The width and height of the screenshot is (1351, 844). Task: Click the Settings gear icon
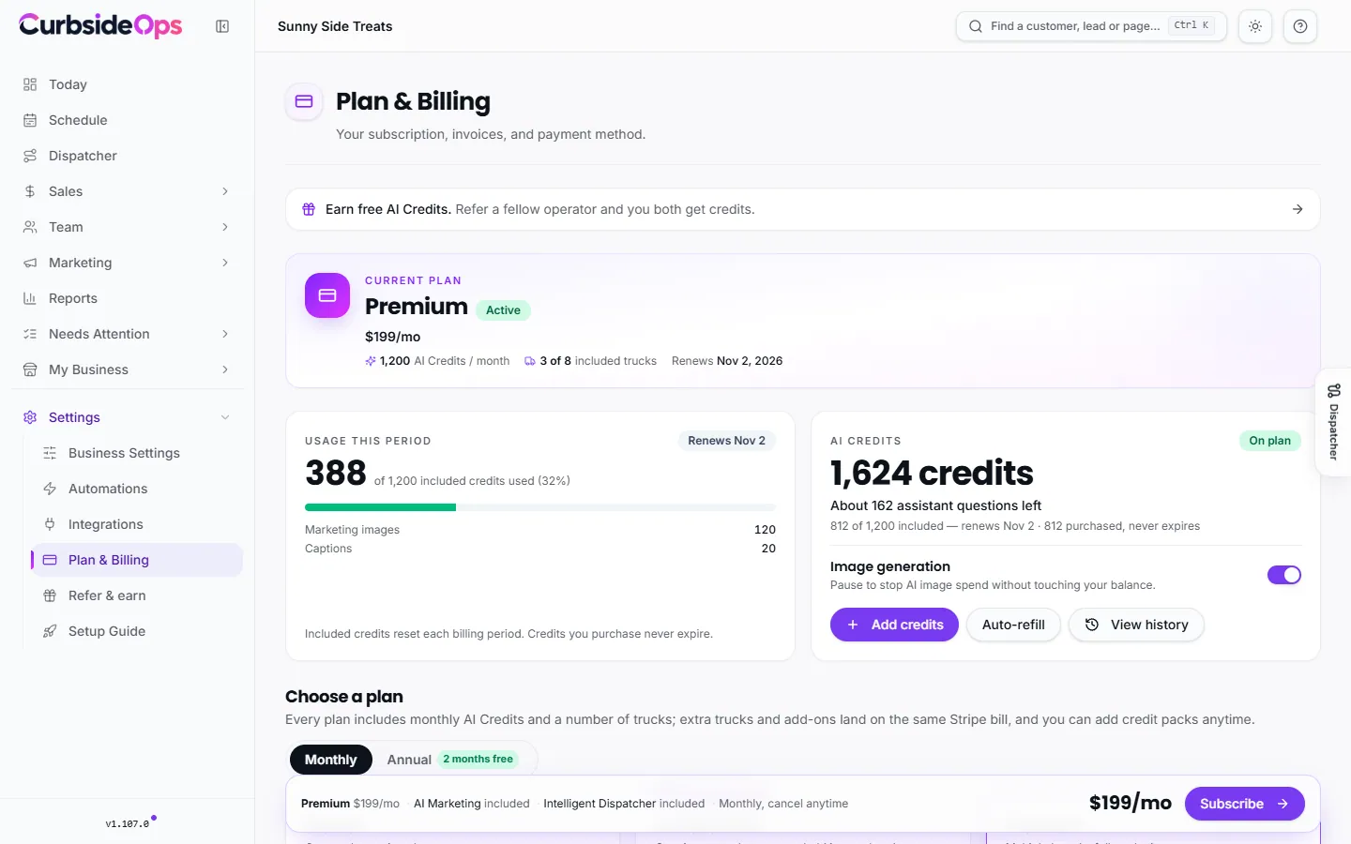(30, 417)
